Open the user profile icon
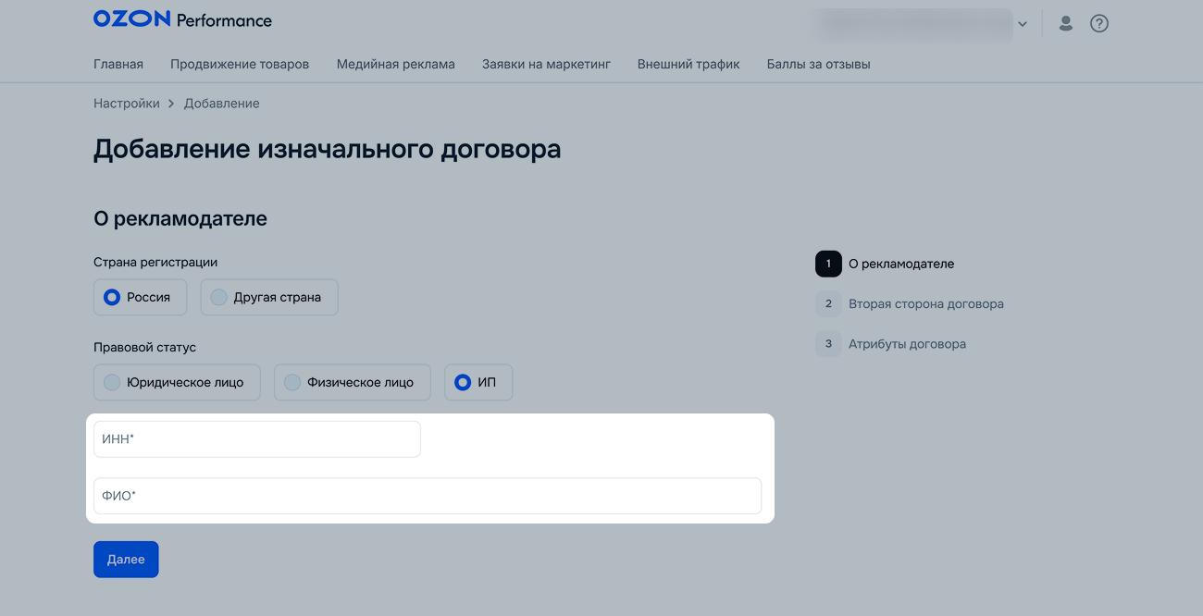The image size is (1203, 616). (x=1065, y=23)
